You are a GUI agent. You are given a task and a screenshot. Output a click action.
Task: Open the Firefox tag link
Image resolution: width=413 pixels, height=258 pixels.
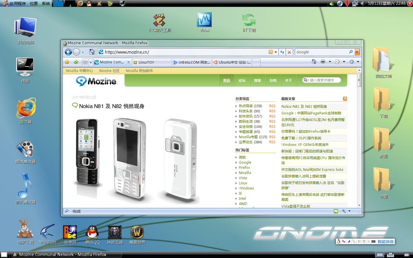(x=244, y=168)
